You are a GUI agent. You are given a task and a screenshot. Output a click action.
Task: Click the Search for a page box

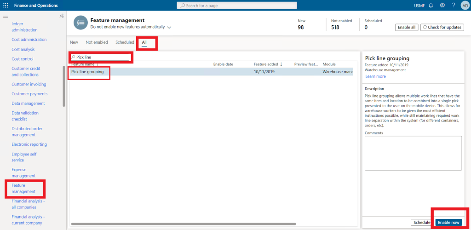237,6
